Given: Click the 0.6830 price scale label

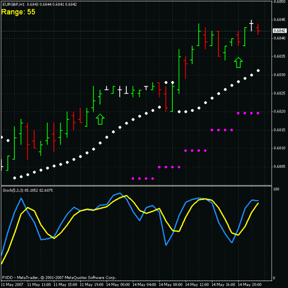Looking at the screenshot, I should (x=279, y=75).
